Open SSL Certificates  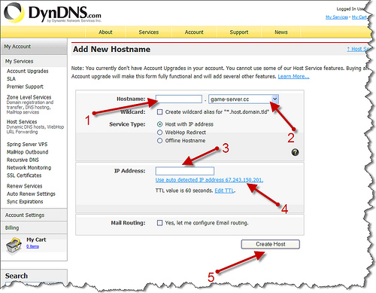[x=24, y=175]
